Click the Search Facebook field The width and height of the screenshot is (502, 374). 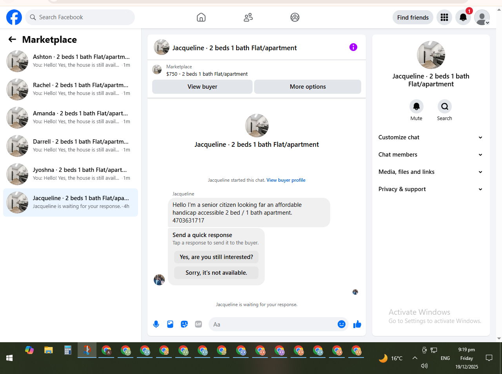pos(80,17)
